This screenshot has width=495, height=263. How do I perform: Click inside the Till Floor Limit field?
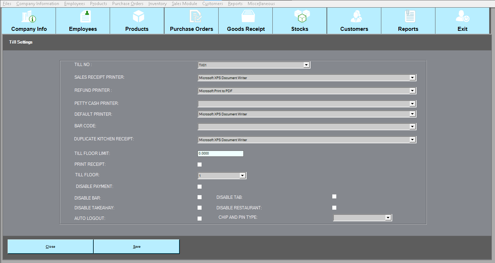(220, 153)
